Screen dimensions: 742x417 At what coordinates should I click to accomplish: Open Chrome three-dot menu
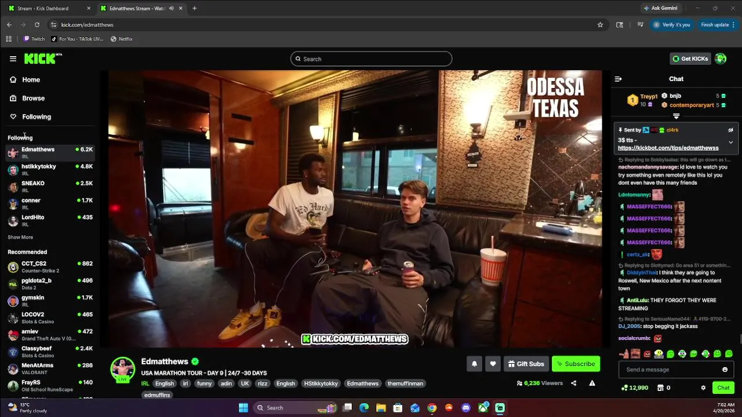click(733, 25)
